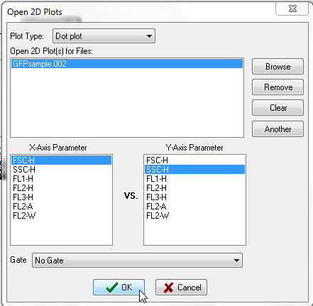Pick FL1-H in the X-Axis list
The height and width of the screenshot is (306, 313).
pyautogui.click(x=61, y=179)
